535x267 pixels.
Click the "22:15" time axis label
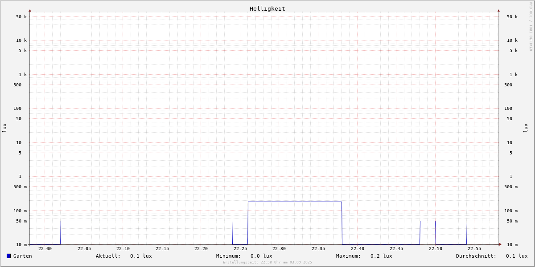(x=162, y=249)
